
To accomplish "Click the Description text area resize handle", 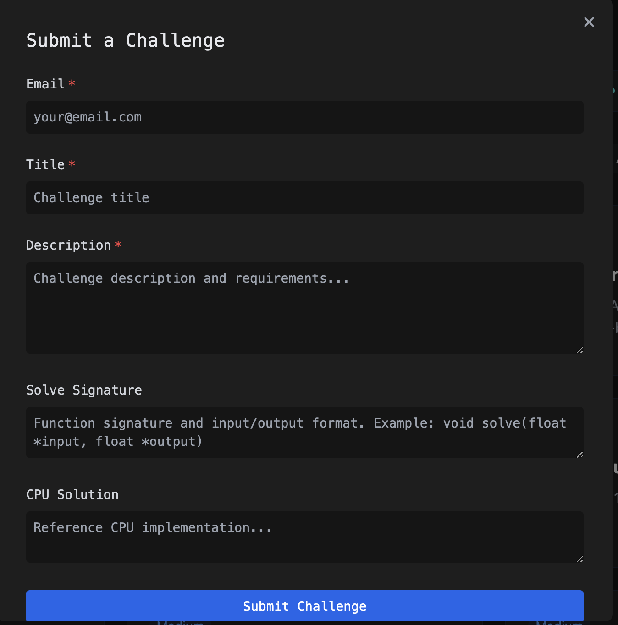I will pos(580,350).
